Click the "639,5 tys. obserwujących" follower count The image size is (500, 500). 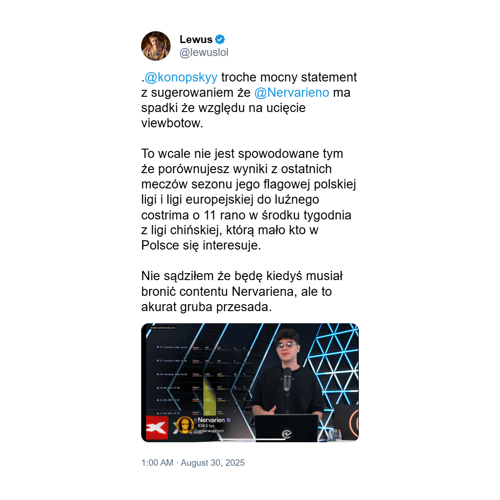tap(211, 428)
